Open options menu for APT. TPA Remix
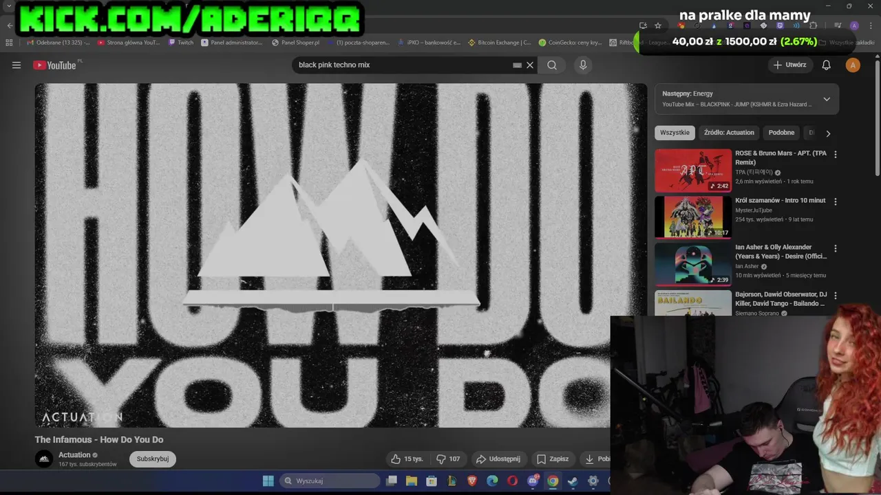The image size is (881, 495). pos(836,155)
